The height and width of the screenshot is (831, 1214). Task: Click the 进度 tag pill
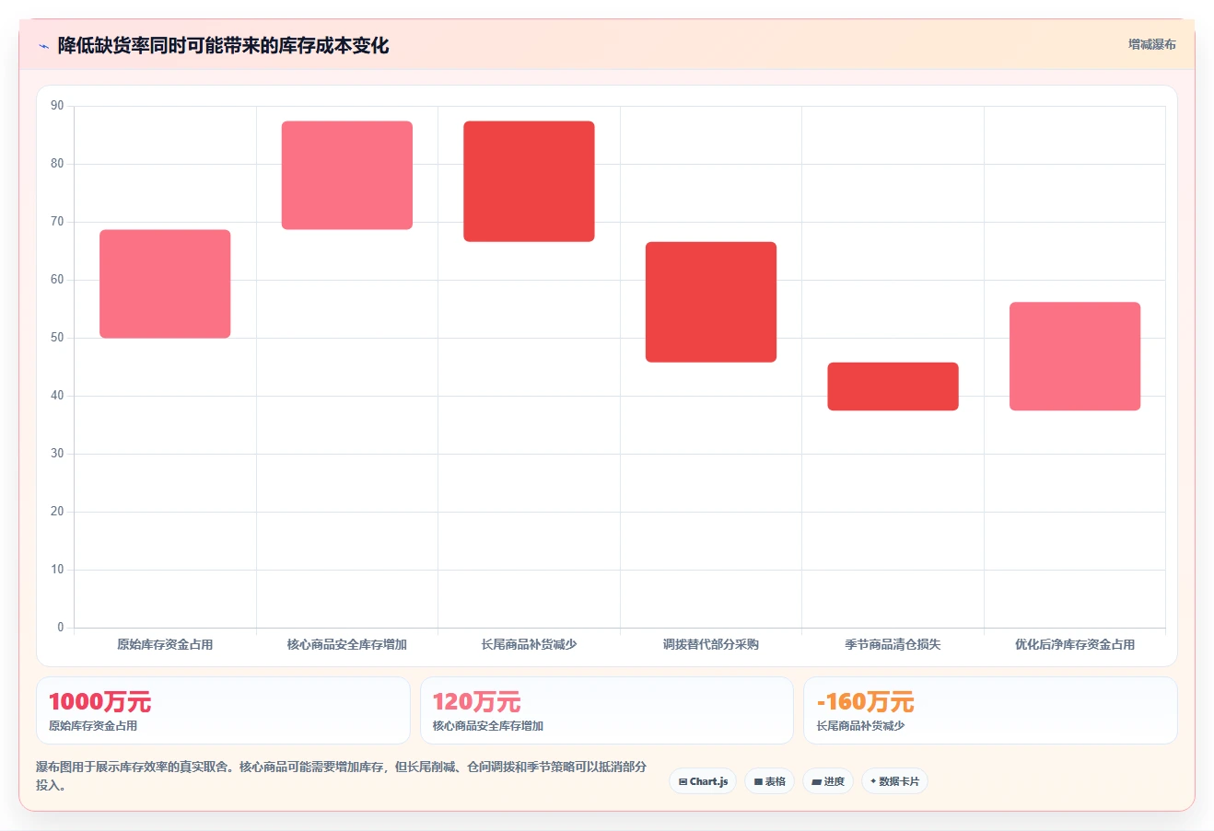(x=828, y=781)
